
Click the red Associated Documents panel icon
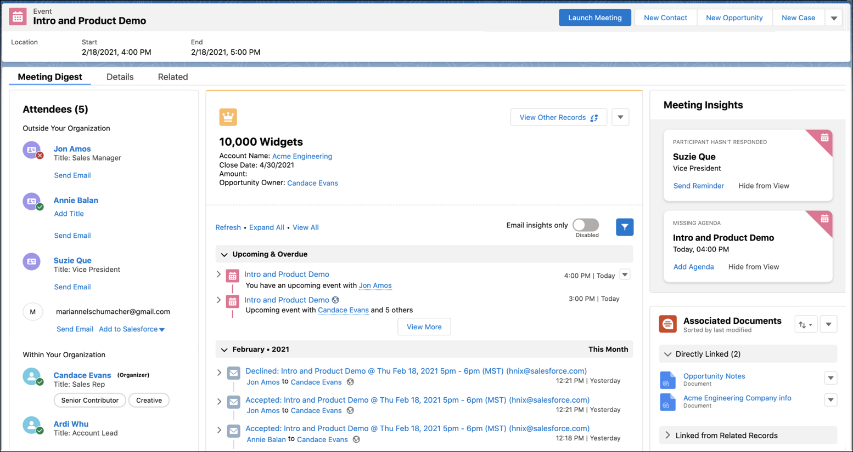pos(667,323)
